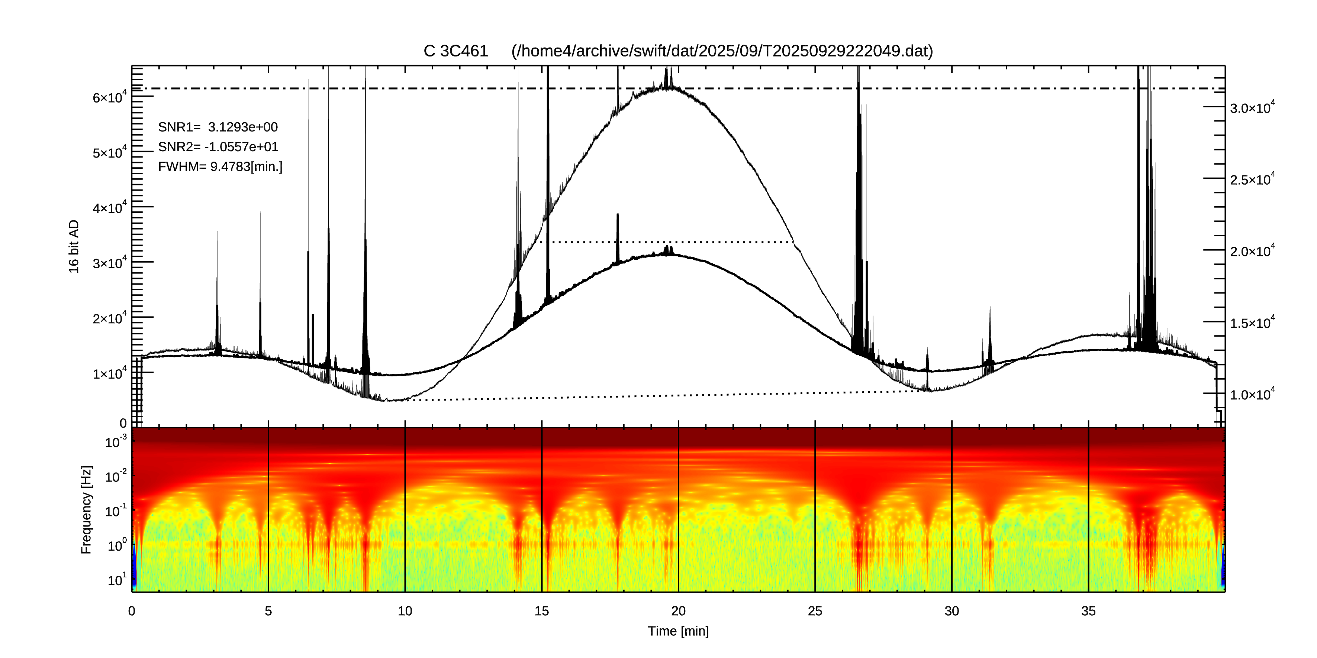Click the 10^0 frequency tick label
Screen dimensions: 1317x658
pos(117,545)
